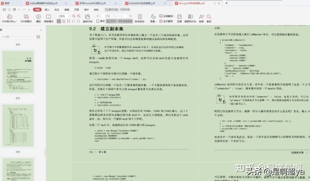Close the thumbnail side panel
The image size is (310, 181).
[41, 30]
